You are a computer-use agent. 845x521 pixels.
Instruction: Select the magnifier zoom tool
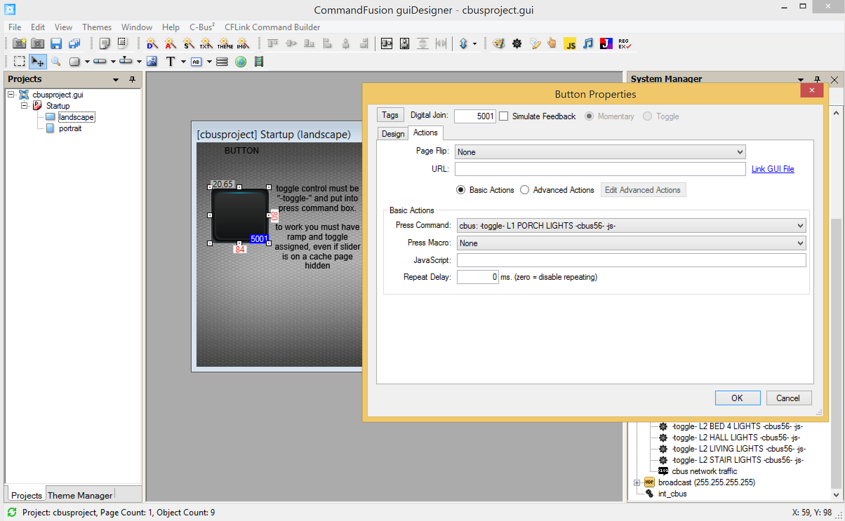tap(56, 62)
